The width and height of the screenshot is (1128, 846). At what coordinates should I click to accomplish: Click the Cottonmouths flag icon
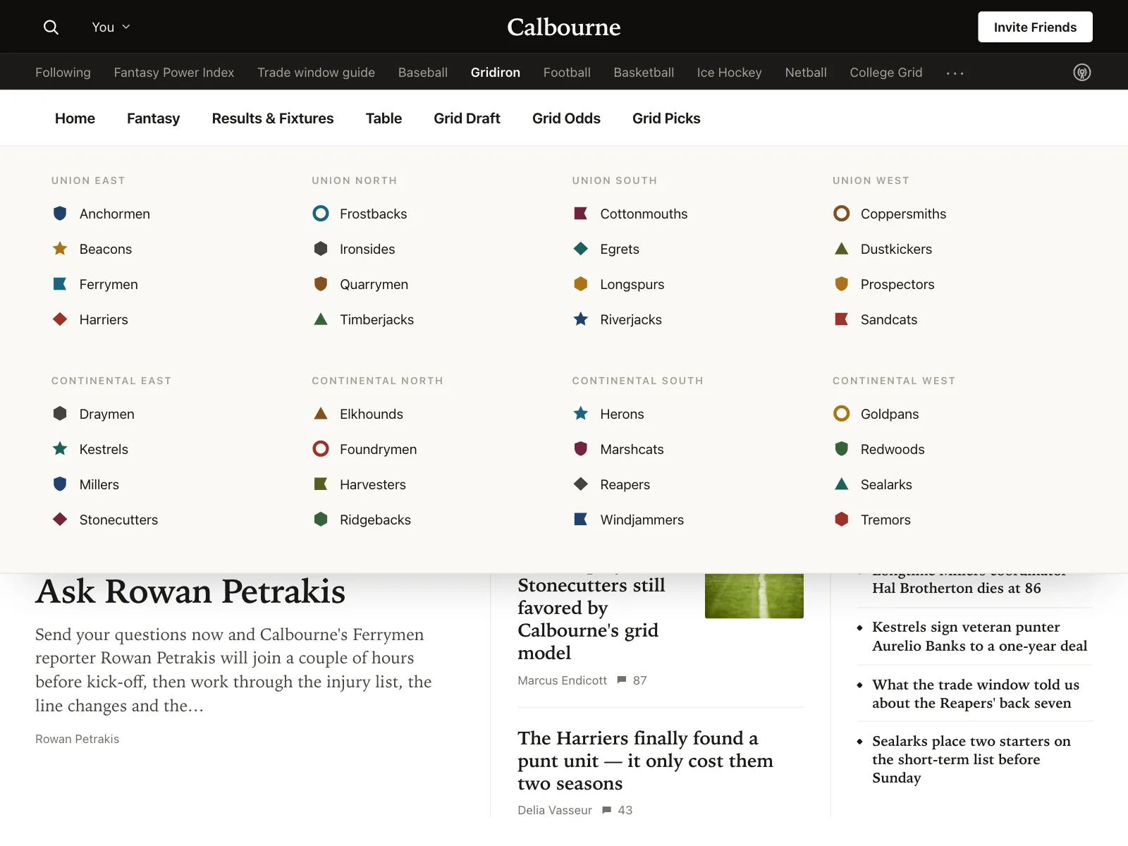coord(581,213)
